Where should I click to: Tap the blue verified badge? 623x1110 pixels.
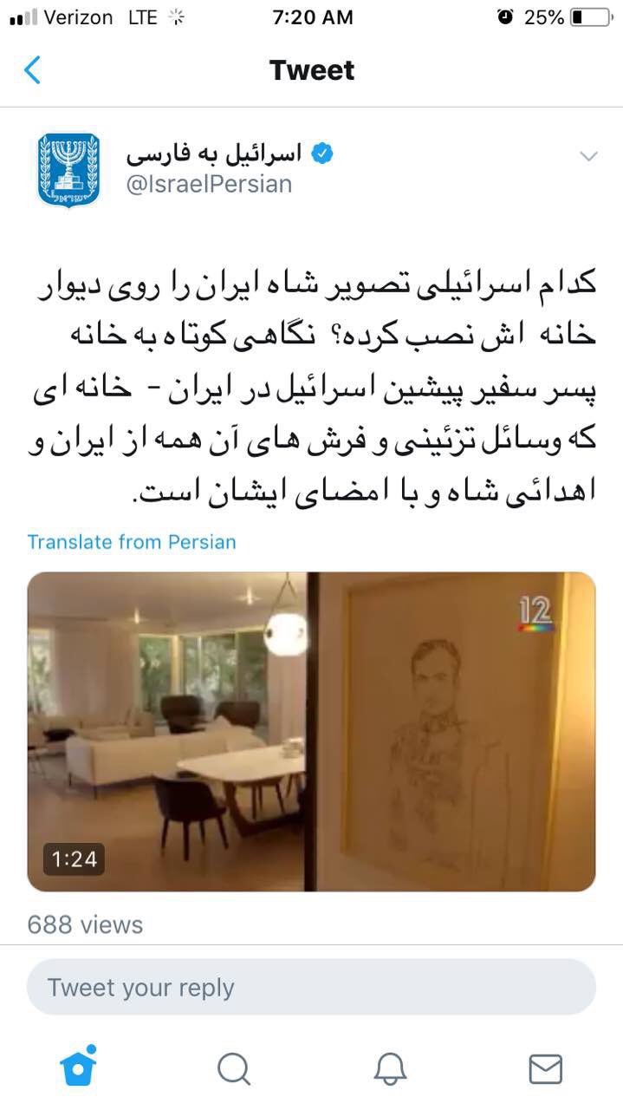click(322, 153)
